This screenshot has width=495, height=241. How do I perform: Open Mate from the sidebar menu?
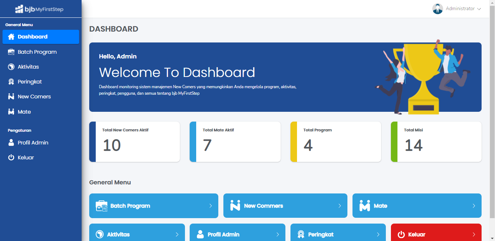point(41,112)
